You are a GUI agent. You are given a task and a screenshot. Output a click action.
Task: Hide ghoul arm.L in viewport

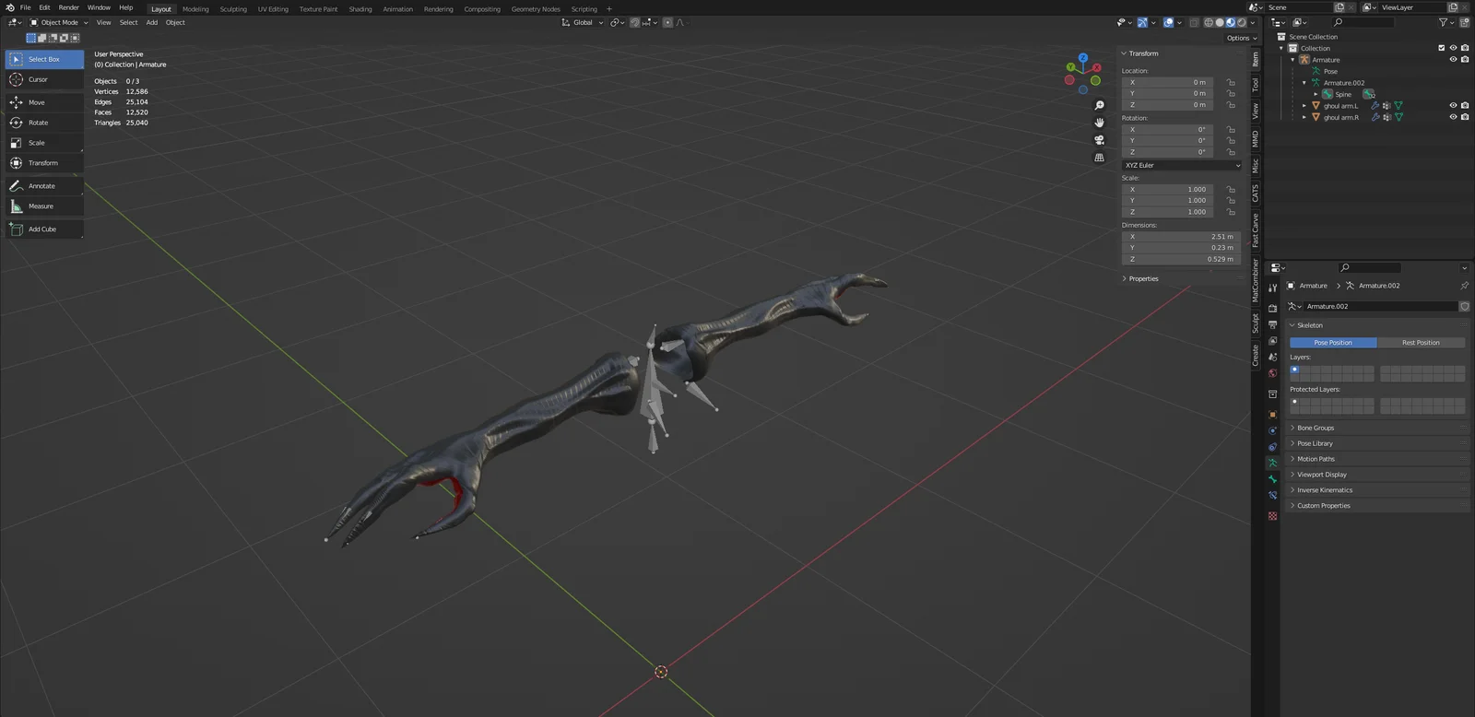click(1453, 106)
